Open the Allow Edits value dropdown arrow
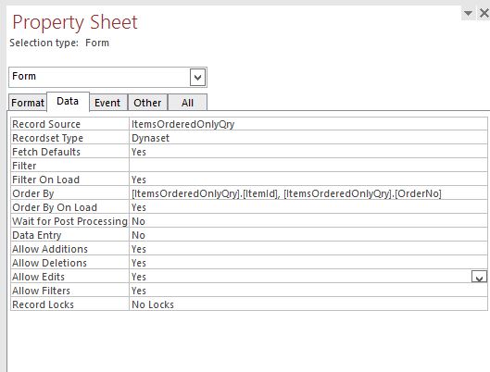 point(479,277)
